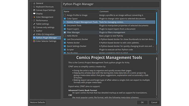Sort plugins by the Comment column header
Screen dimensions: 189x106
click(x=127, y=12)
